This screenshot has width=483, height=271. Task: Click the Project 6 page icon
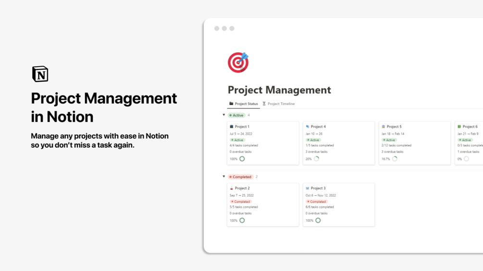[459, 127]
